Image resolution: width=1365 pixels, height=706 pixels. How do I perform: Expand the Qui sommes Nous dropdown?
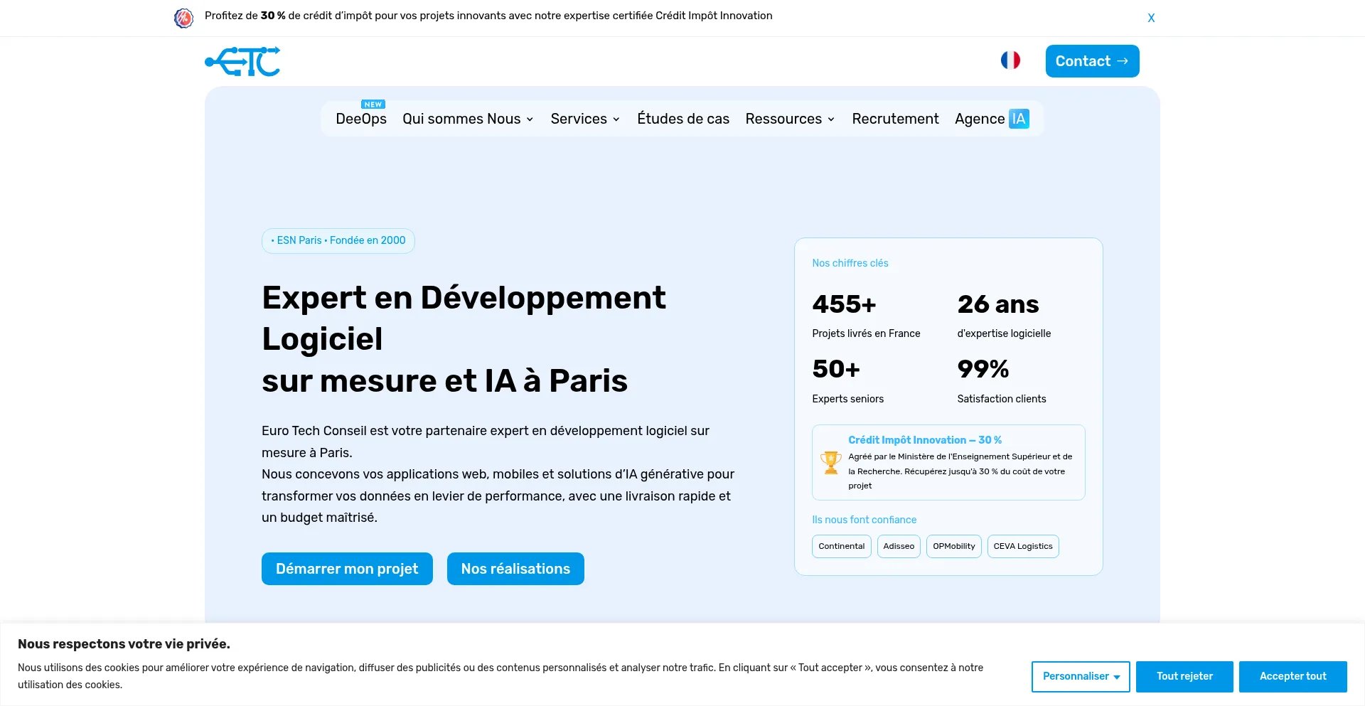click(468, 119)
